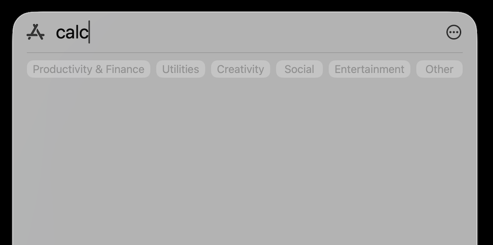Activate the Creativity filter button

(241, 69)
